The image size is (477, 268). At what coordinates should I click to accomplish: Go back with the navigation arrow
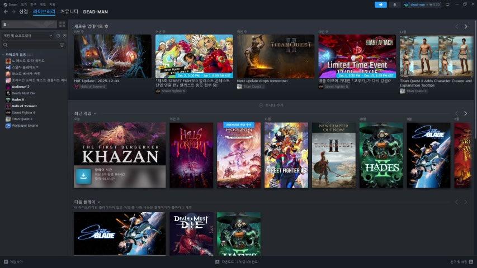click(6, 12)
